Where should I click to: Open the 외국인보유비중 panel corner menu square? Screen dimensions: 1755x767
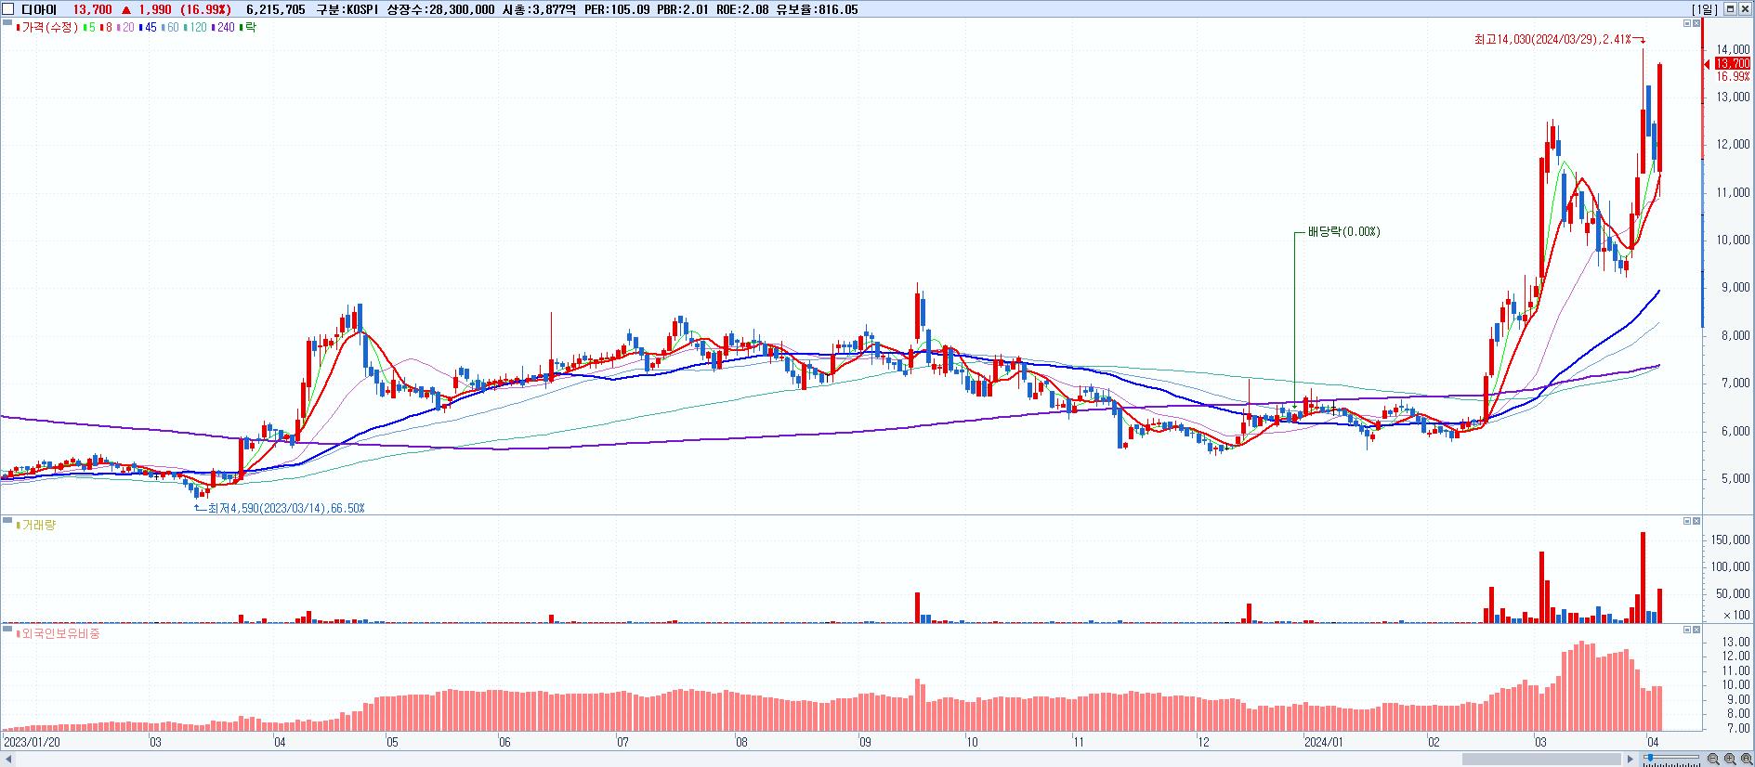click(x=7, y=630)
